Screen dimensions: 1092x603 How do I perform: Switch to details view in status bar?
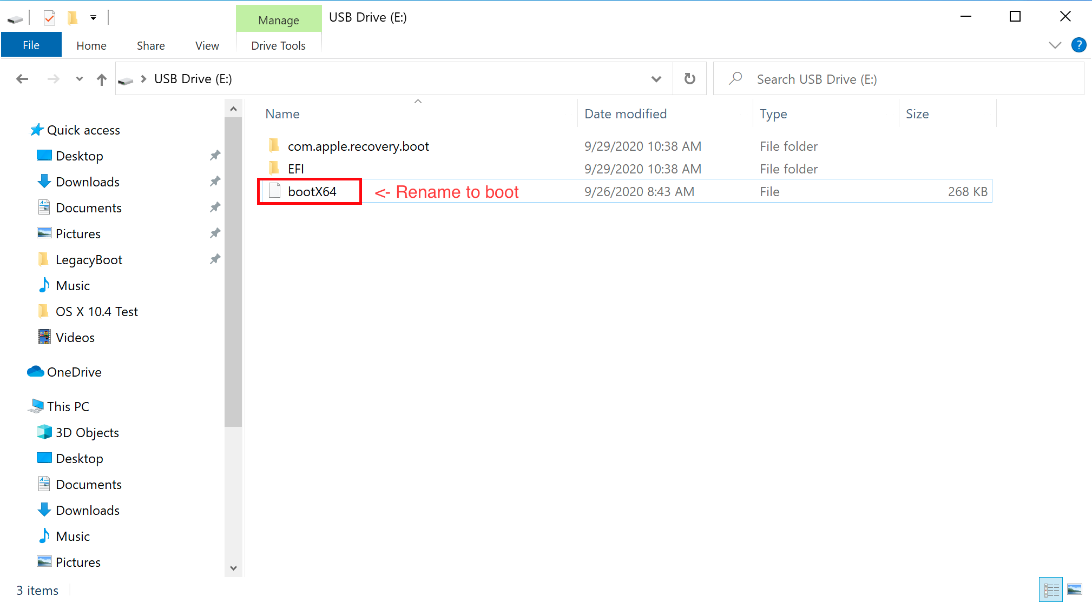(x=1051, y=589)
